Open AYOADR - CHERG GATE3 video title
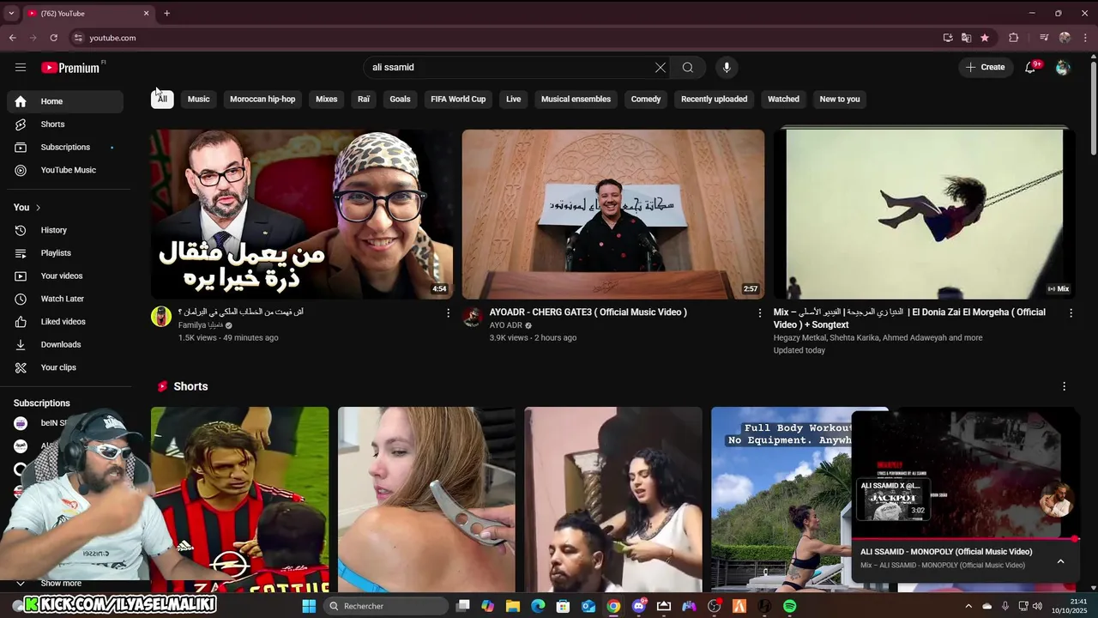Image resolution: width=1098 pixels, height=618 pixels. click(x=588, y=312)
